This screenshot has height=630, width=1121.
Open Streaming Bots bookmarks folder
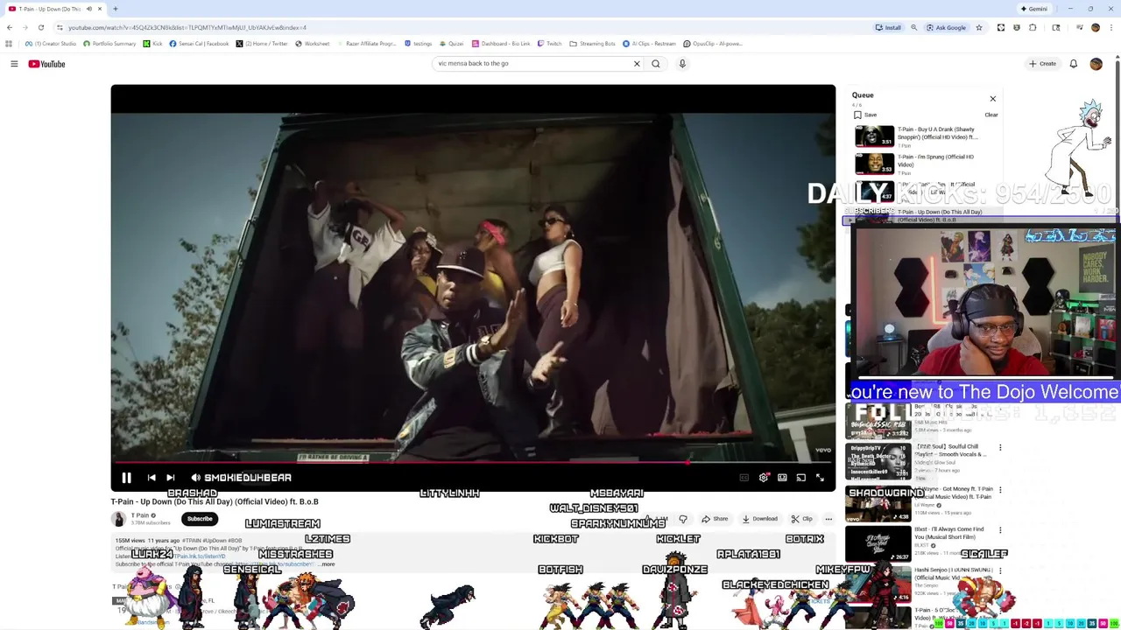point(592,44)
